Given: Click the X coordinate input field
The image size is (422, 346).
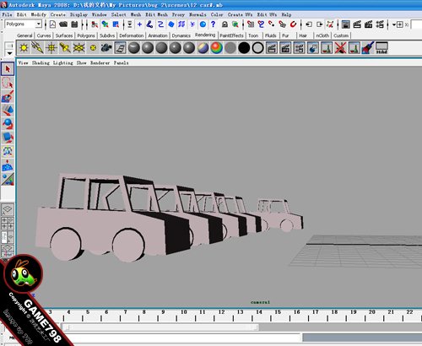Looking at the screenshot, I should coord(416,24).
